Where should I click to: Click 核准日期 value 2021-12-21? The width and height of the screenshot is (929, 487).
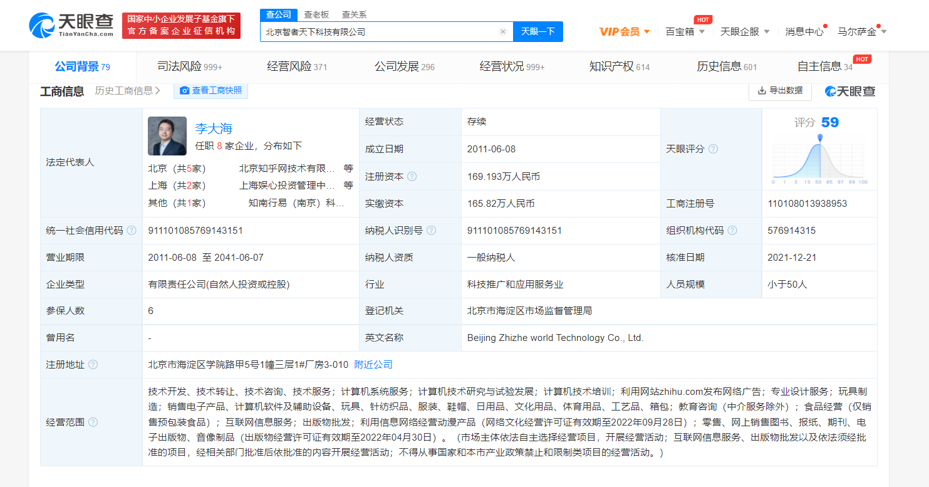[x=792, y=258]
